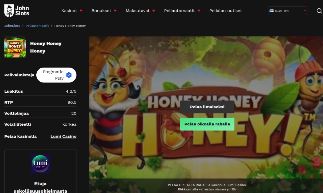Image resolution: width=323 pixels, height=193 pixels.
Task: Click the Voittolinjaa value 20
Action: pos(74,114)
